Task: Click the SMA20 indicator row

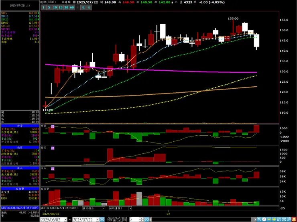Action: pyautogui.click(x=20, y=20)
